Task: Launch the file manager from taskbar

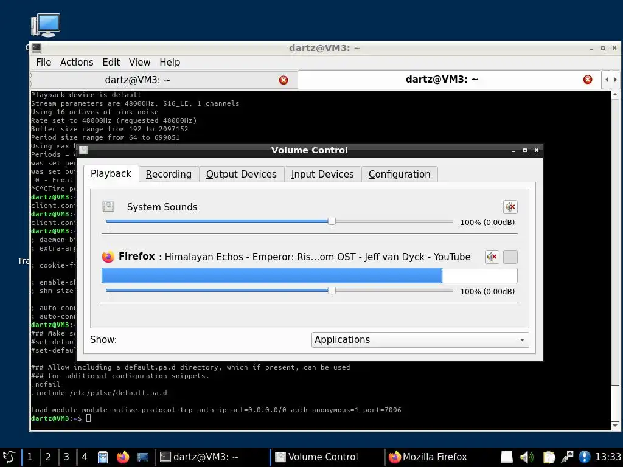Action: pyautogui.click(x=102, y=457)
